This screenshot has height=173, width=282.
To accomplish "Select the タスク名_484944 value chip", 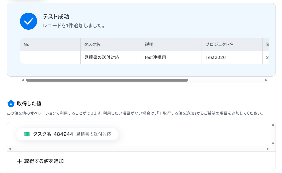I will pyautogui.click(x=67, y=134).
